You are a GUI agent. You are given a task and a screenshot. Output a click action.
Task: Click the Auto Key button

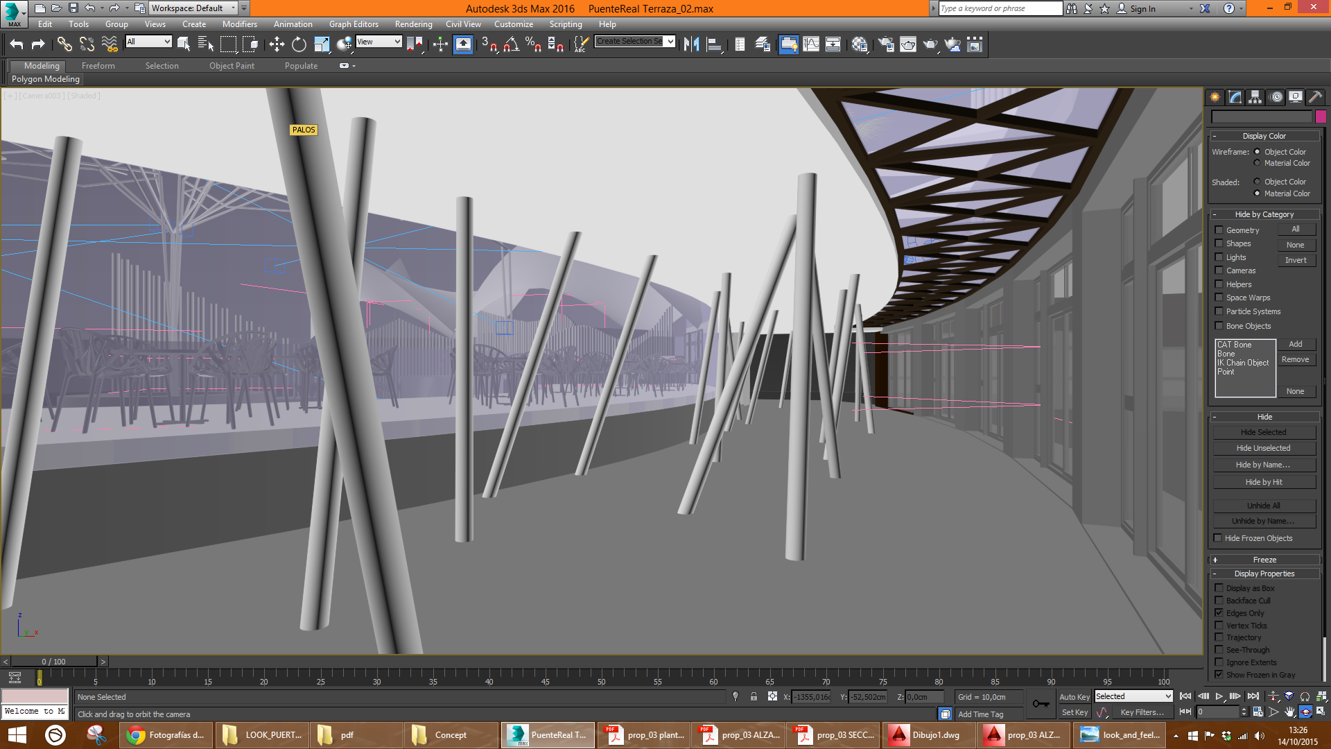1074,697
